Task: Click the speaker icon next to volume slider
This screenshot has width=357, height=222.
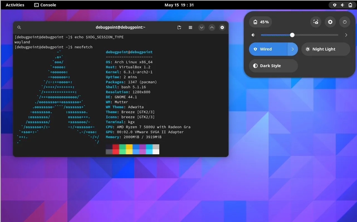Action: point(253,35)
